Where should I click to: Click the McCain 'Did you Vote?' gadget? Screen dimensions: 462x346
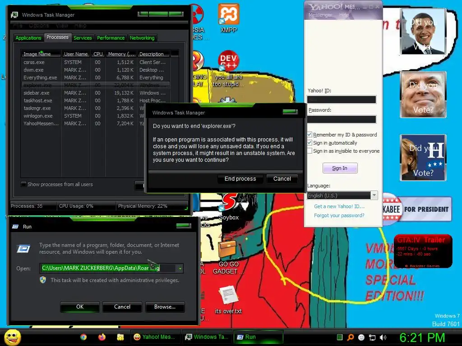click(x=423, y=95)
